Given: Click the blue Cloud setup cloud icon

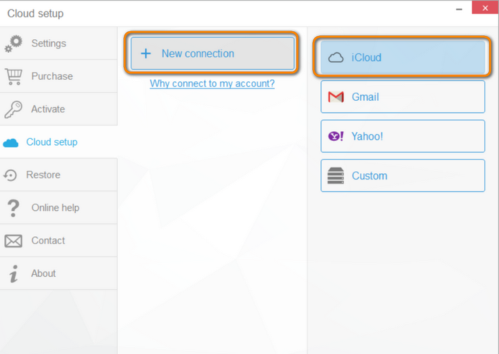Looking at the screenshot, I should tap(11, 143).
